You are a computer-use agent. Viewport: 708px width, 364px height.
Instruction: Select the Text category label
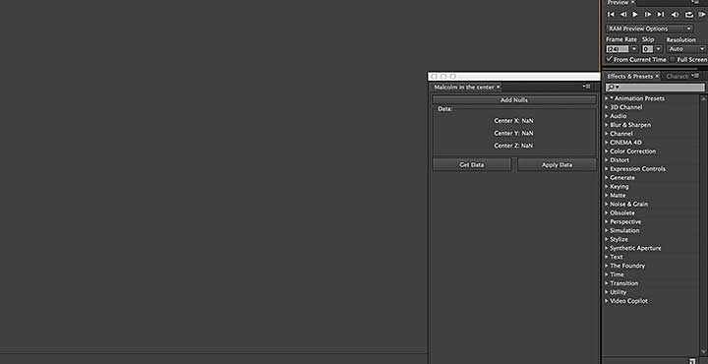pyautogui.click(x=617, y=257)
